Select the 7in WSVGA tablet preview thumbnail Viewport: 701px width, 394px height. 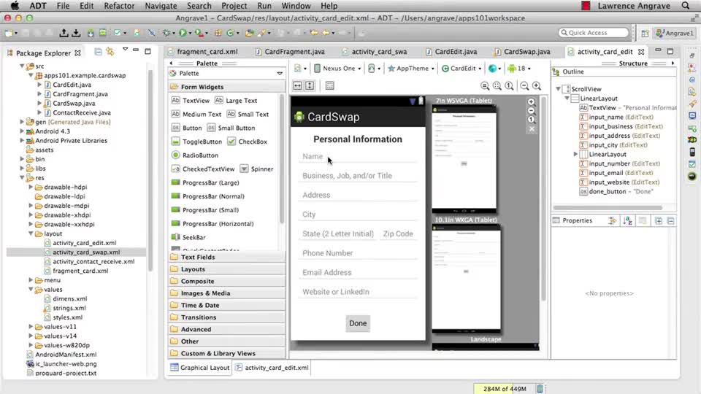464,158
